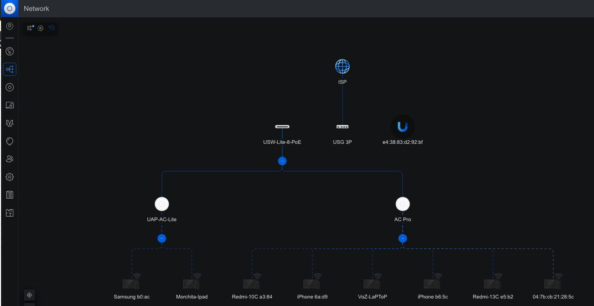Open the Topology page from the sidebar
Screen dimensions: 594x306
coord(9,70)
